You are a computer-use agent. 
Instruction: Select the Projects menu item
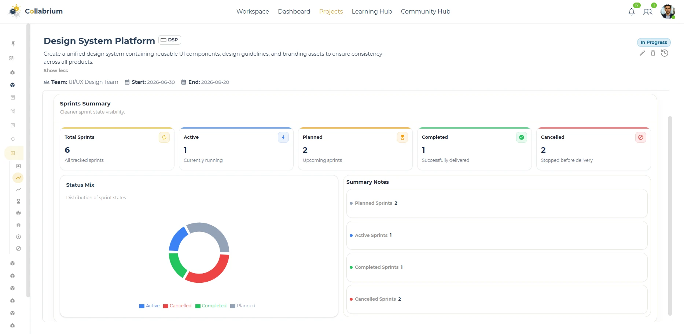(x=331, y=11)
